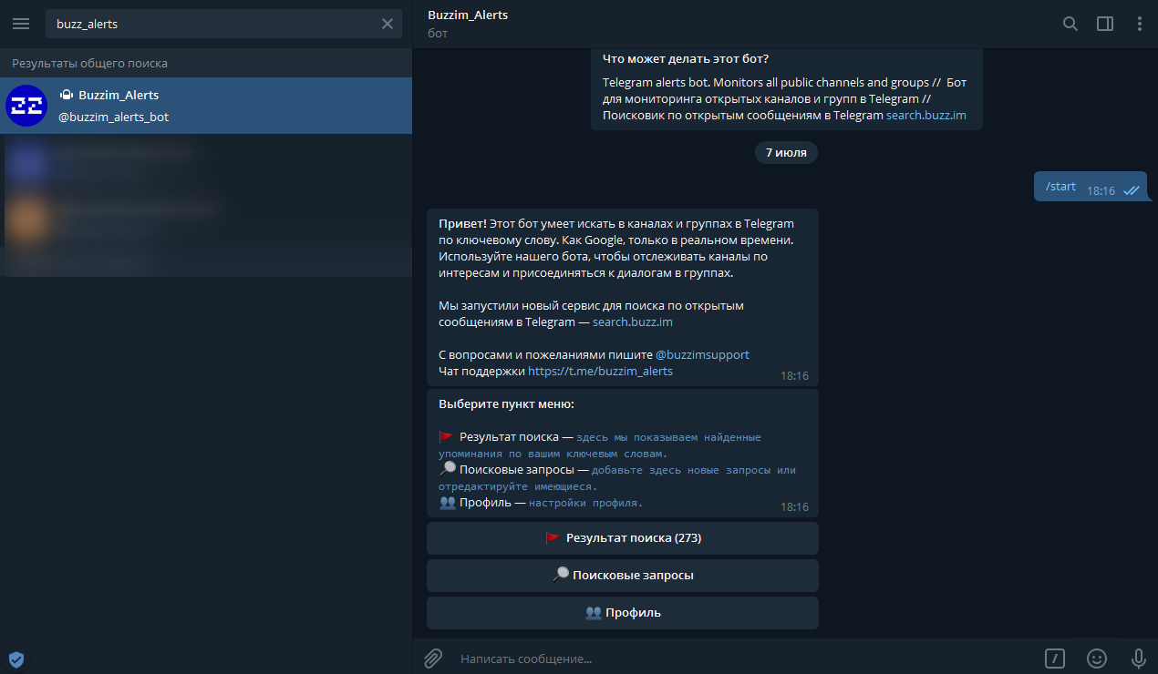Toggle the right side info panel
1158x674 pixels.
coord(1105,24)
